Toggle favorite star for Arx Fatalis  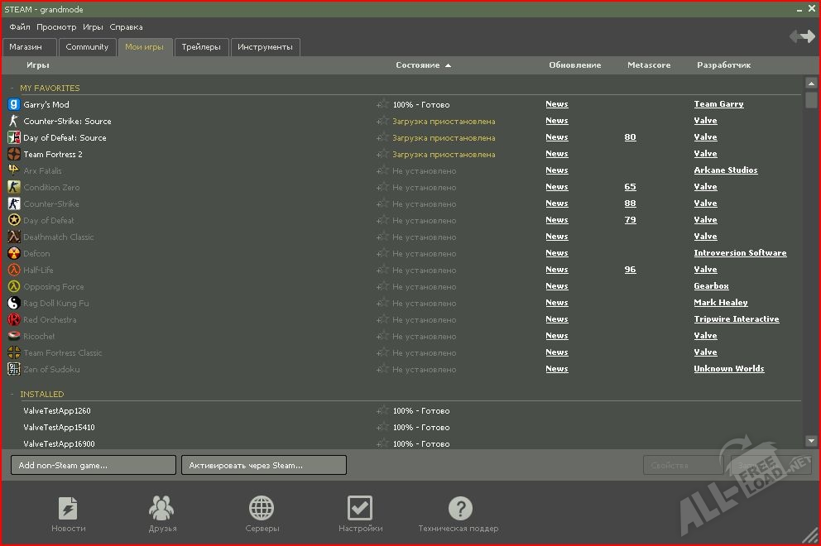point(383,171)
